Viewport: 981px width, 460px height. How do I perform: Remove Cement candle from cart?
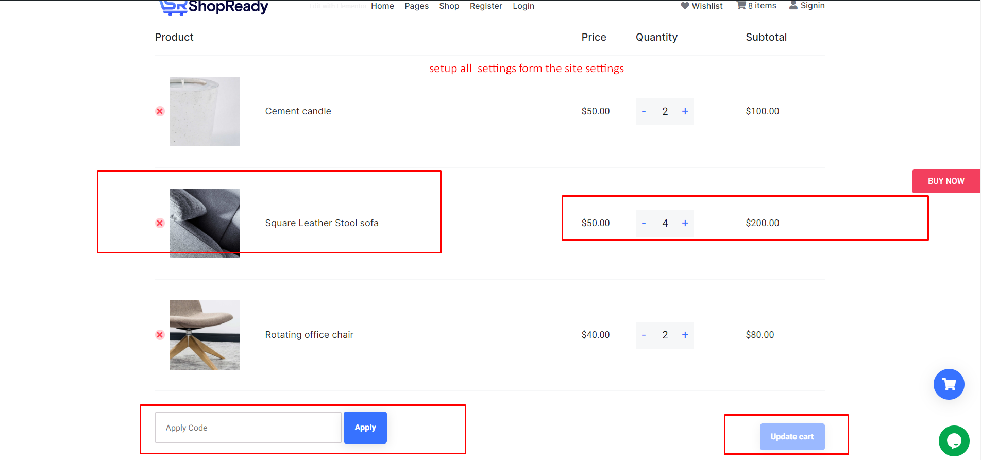(x=160, y=111)
